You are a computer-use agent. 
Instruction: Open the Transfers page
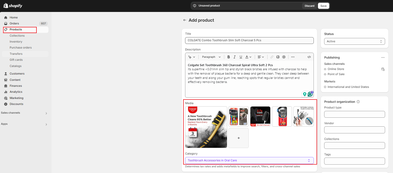point(16,54)
